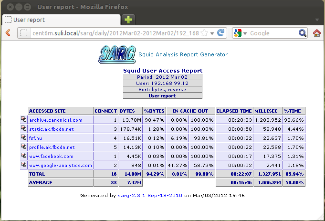Click the 00:22:07 total elapsed cell
The image size is (325, 221).
point(234,174)
